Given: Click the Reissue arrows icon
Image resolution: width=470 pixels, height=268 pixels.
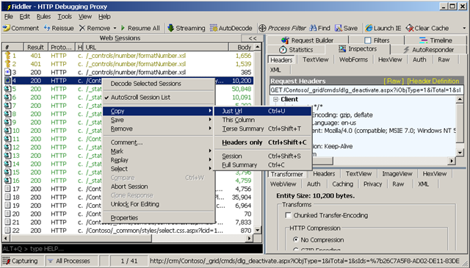Looking at the screenshot, I should pyautogui.click(x=47, y=28).
